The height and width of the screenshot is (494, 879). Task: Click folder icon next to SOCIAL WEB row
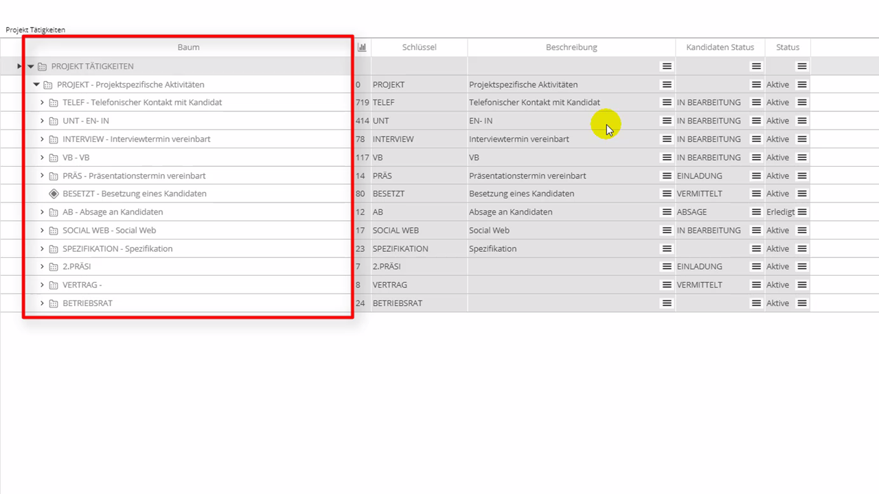point(54,231)
